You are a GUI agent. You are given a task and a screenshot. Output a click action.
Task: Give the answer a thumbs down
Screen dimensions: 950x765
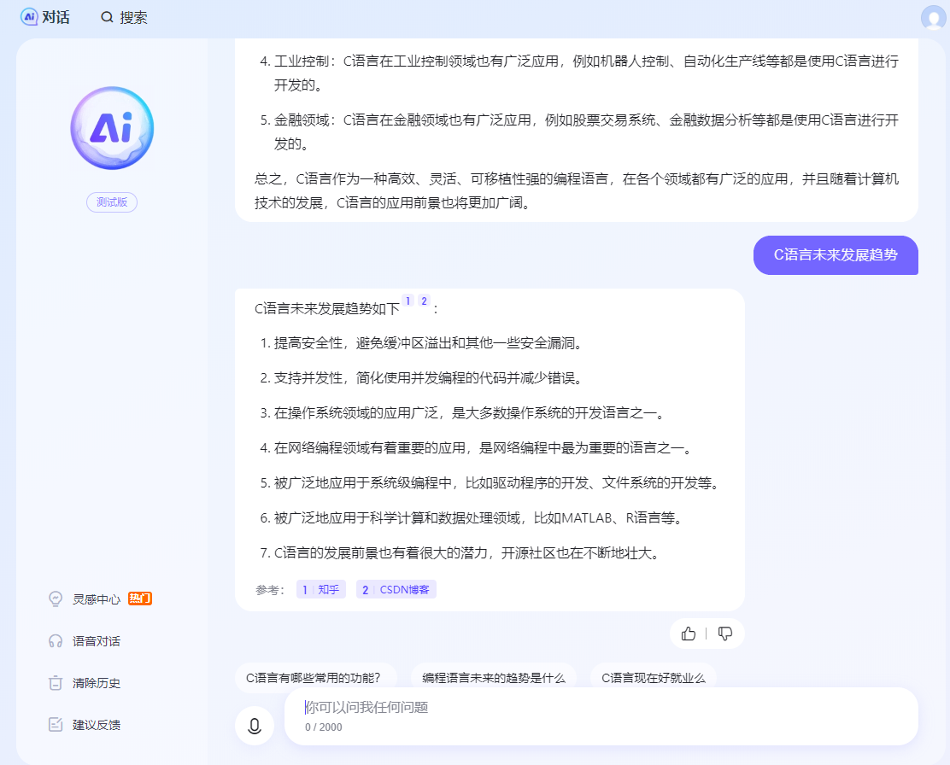coord(725,634)
